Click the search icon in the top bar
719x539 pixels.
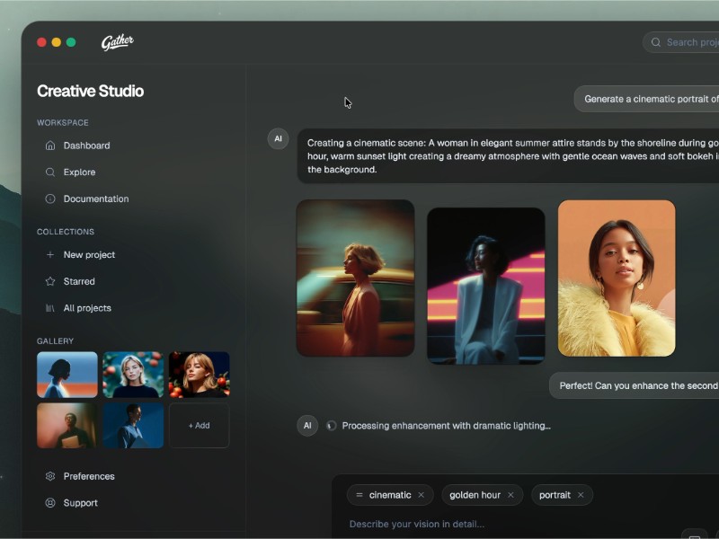pyautogui.click(x=655, y=42)
